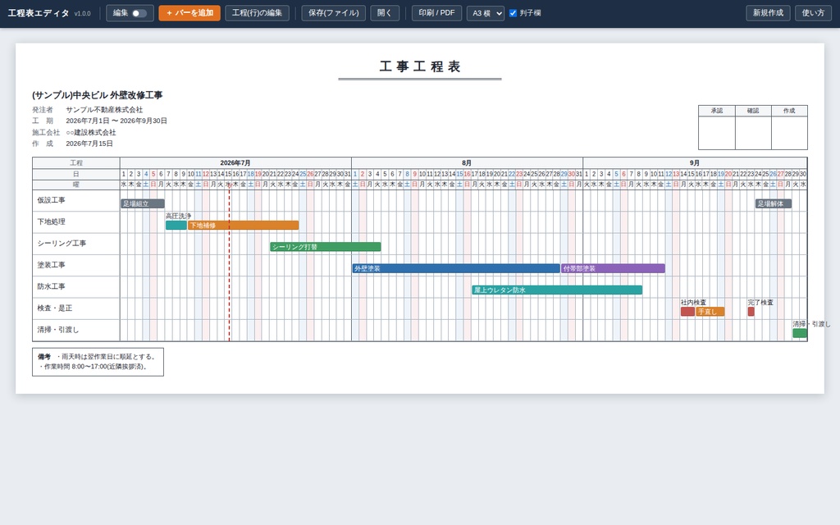
Task: Open the 使い方 help guide
Action: pyautogui.click(x=813, y=13)
